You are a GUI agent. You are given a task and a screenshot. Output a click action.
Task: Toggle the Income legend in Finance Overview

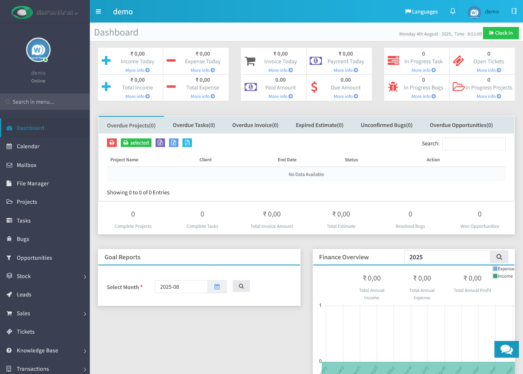[x=503, y=276]
